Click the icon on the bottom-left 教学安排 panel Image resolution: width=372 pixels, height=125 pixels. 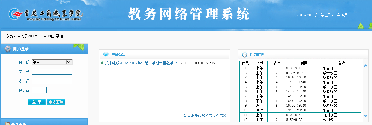coord(7,123)
